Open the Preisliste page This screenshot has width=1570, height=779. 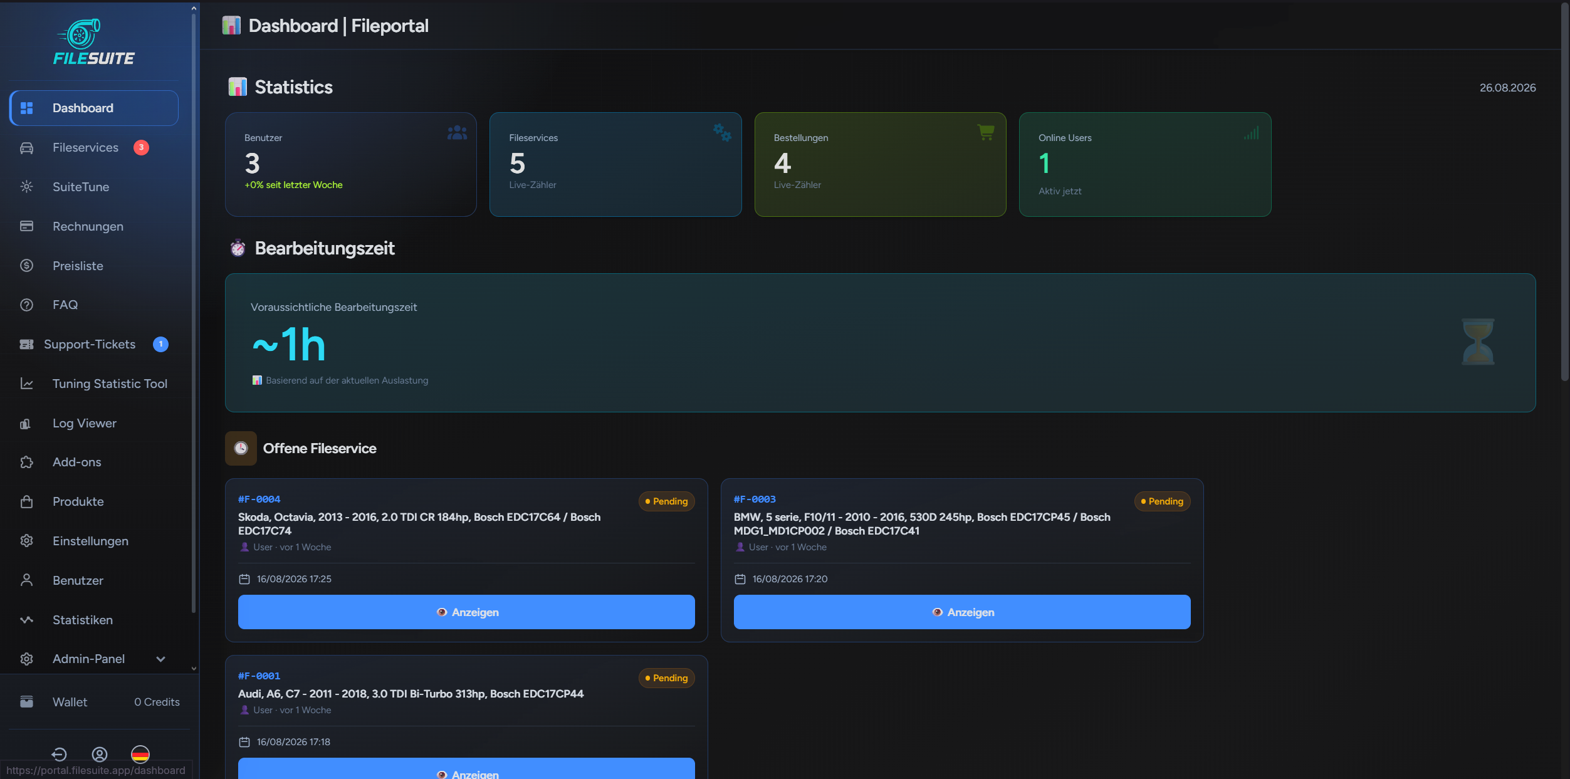(x=94, y=266)
